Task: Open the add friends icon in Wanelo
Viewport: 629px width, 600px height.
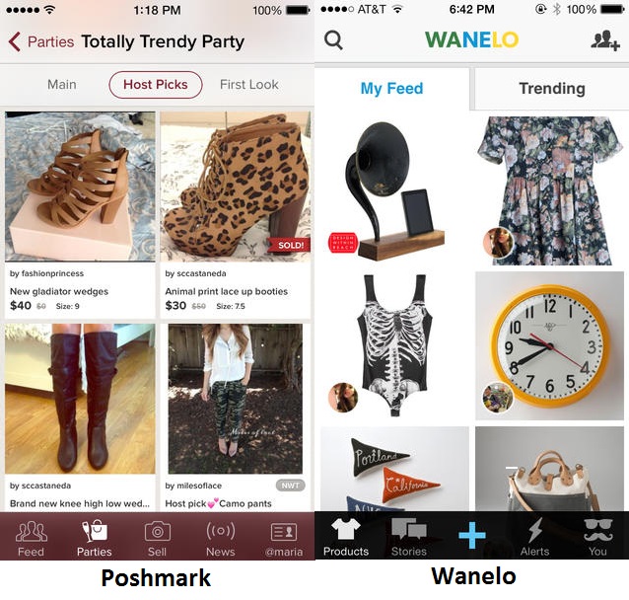Action: point(605,40)
